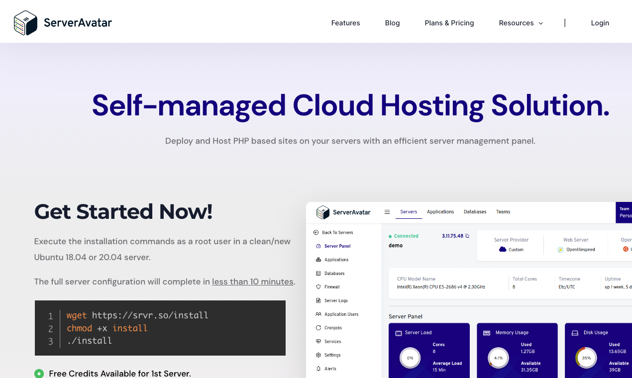This screenshot has width=632, height=378.
Task: Click the Custom provider cloud icon
Action: pos(502,249)
